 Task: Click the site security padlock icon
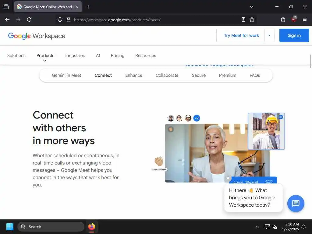[x=69, y=19]
